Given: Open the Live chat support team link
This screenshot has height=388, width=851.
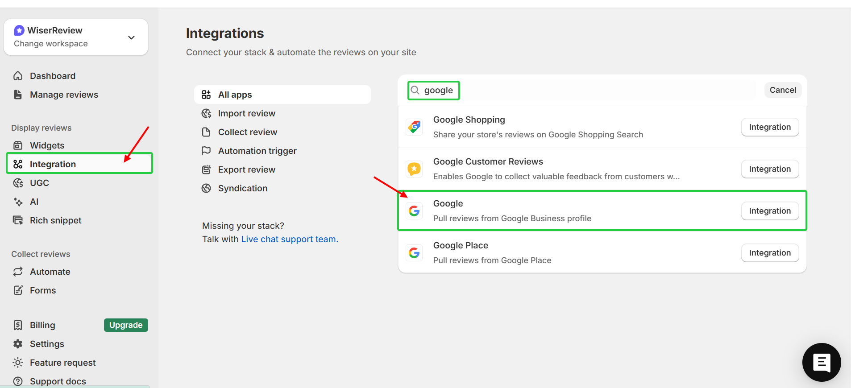Looking at the screenshot, I should (x=289, y=239).
